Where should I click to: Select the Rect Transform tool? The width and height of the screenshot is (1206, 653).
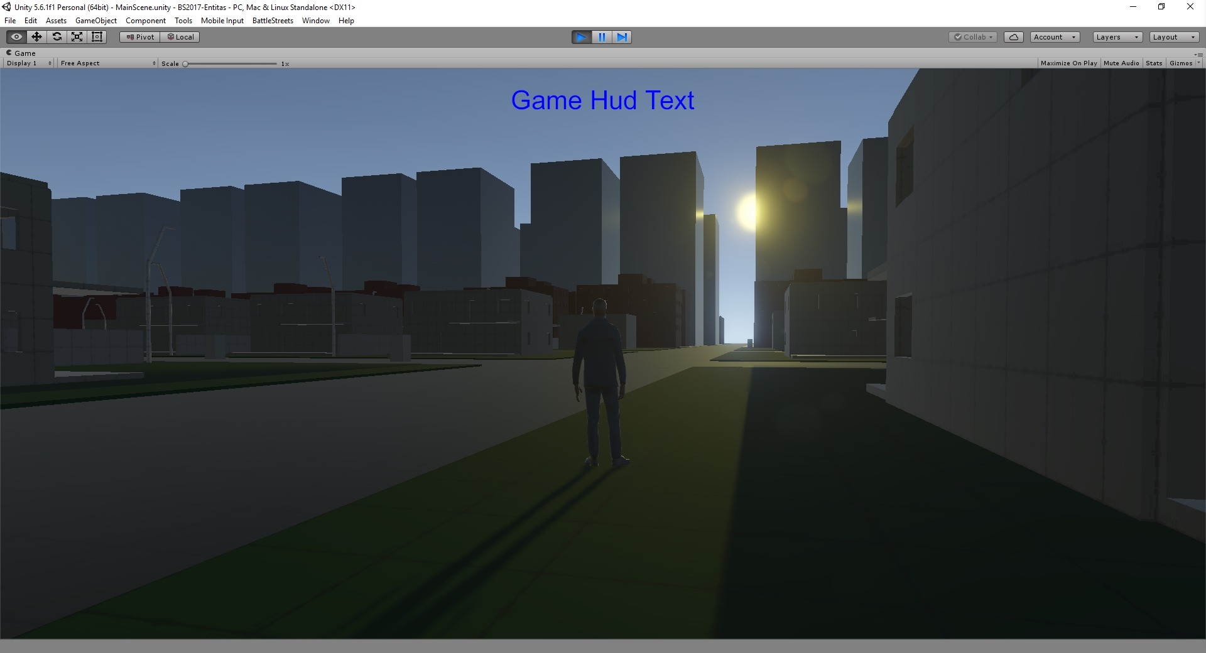pos(97,37)
